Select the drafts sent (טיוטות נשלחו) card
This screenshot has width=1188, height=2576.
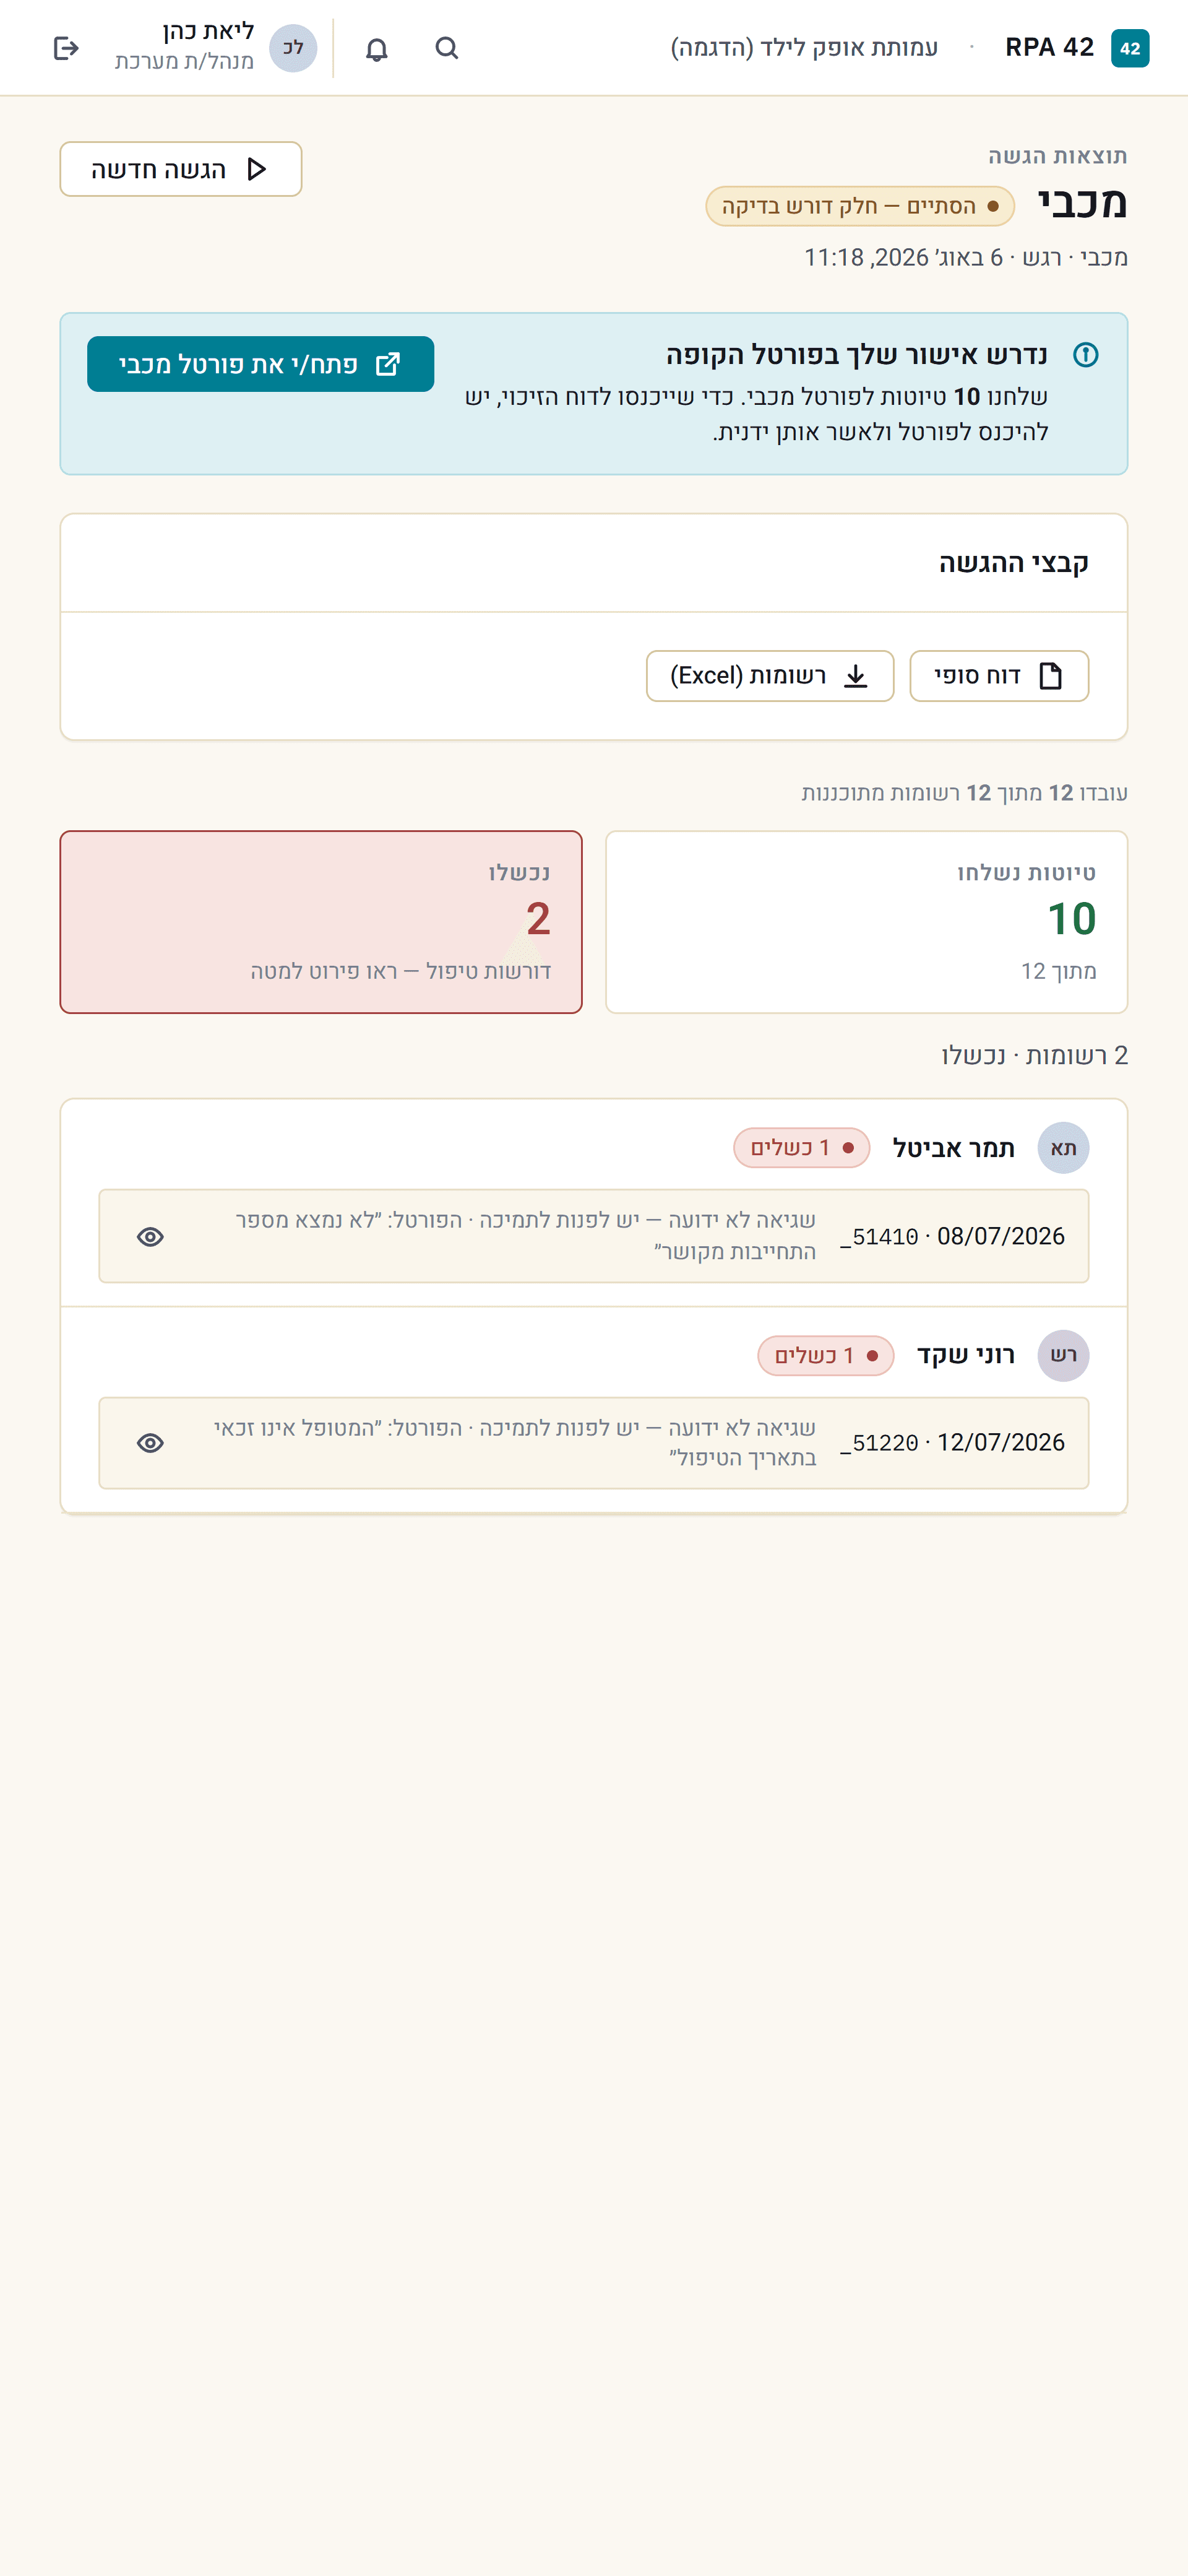click(x=866, y=922)
